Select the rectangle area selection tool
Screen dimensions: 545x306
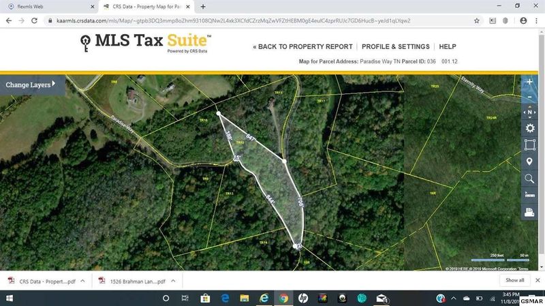529,144
